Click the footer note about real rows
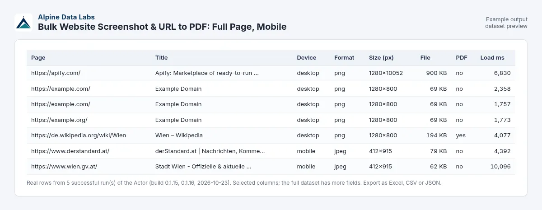 pos(234,183)
